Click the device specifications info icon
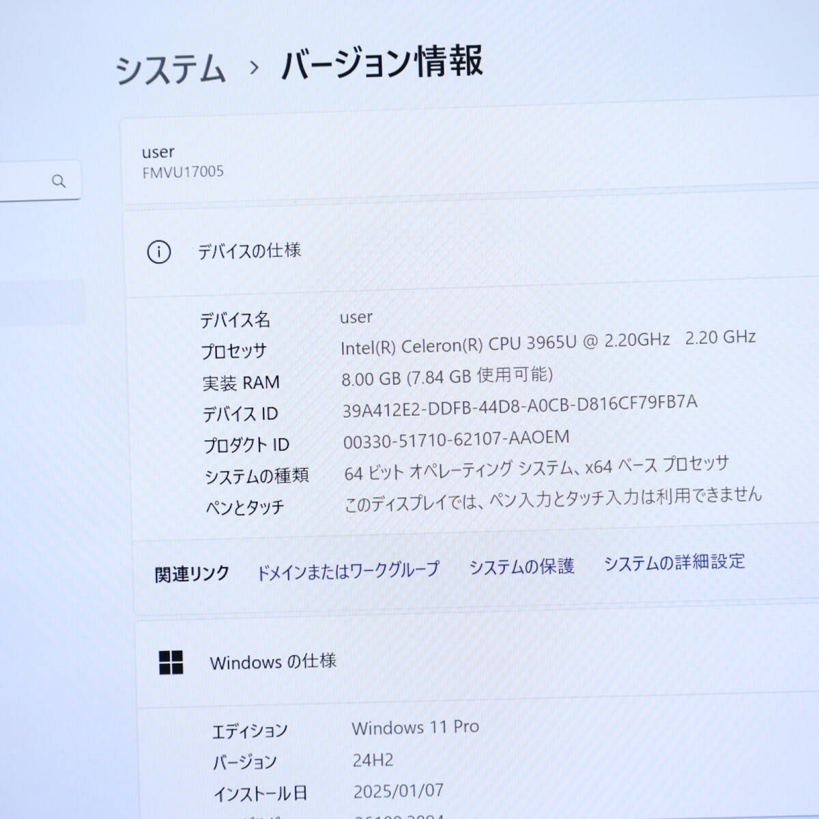Image resolution: width=819 pixels, height=819 pixels. pos(159,253)
